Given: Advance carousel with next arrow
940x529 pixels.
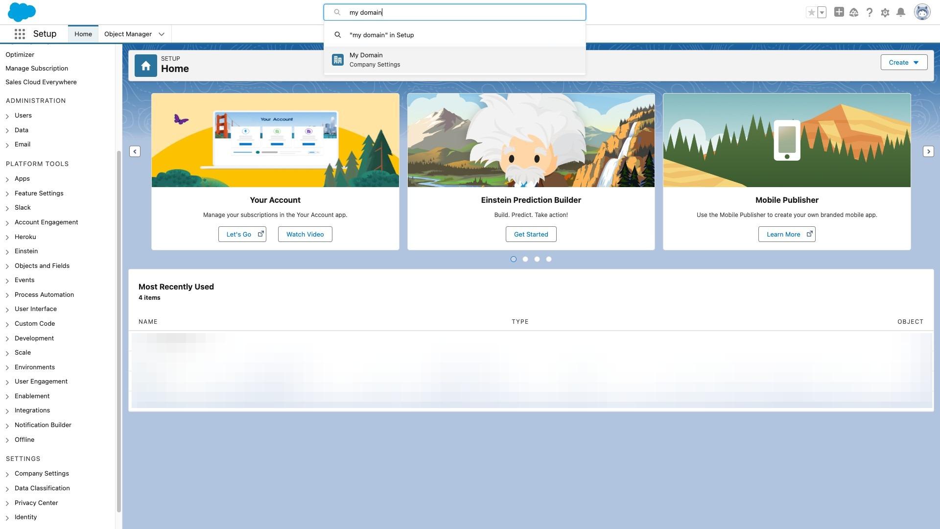Looking at the screenshot, I should pos(928,151).
